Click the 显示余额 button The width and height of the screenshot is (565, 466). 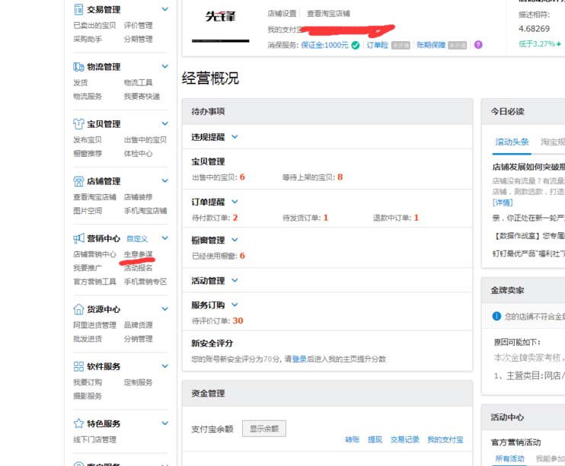264,429
